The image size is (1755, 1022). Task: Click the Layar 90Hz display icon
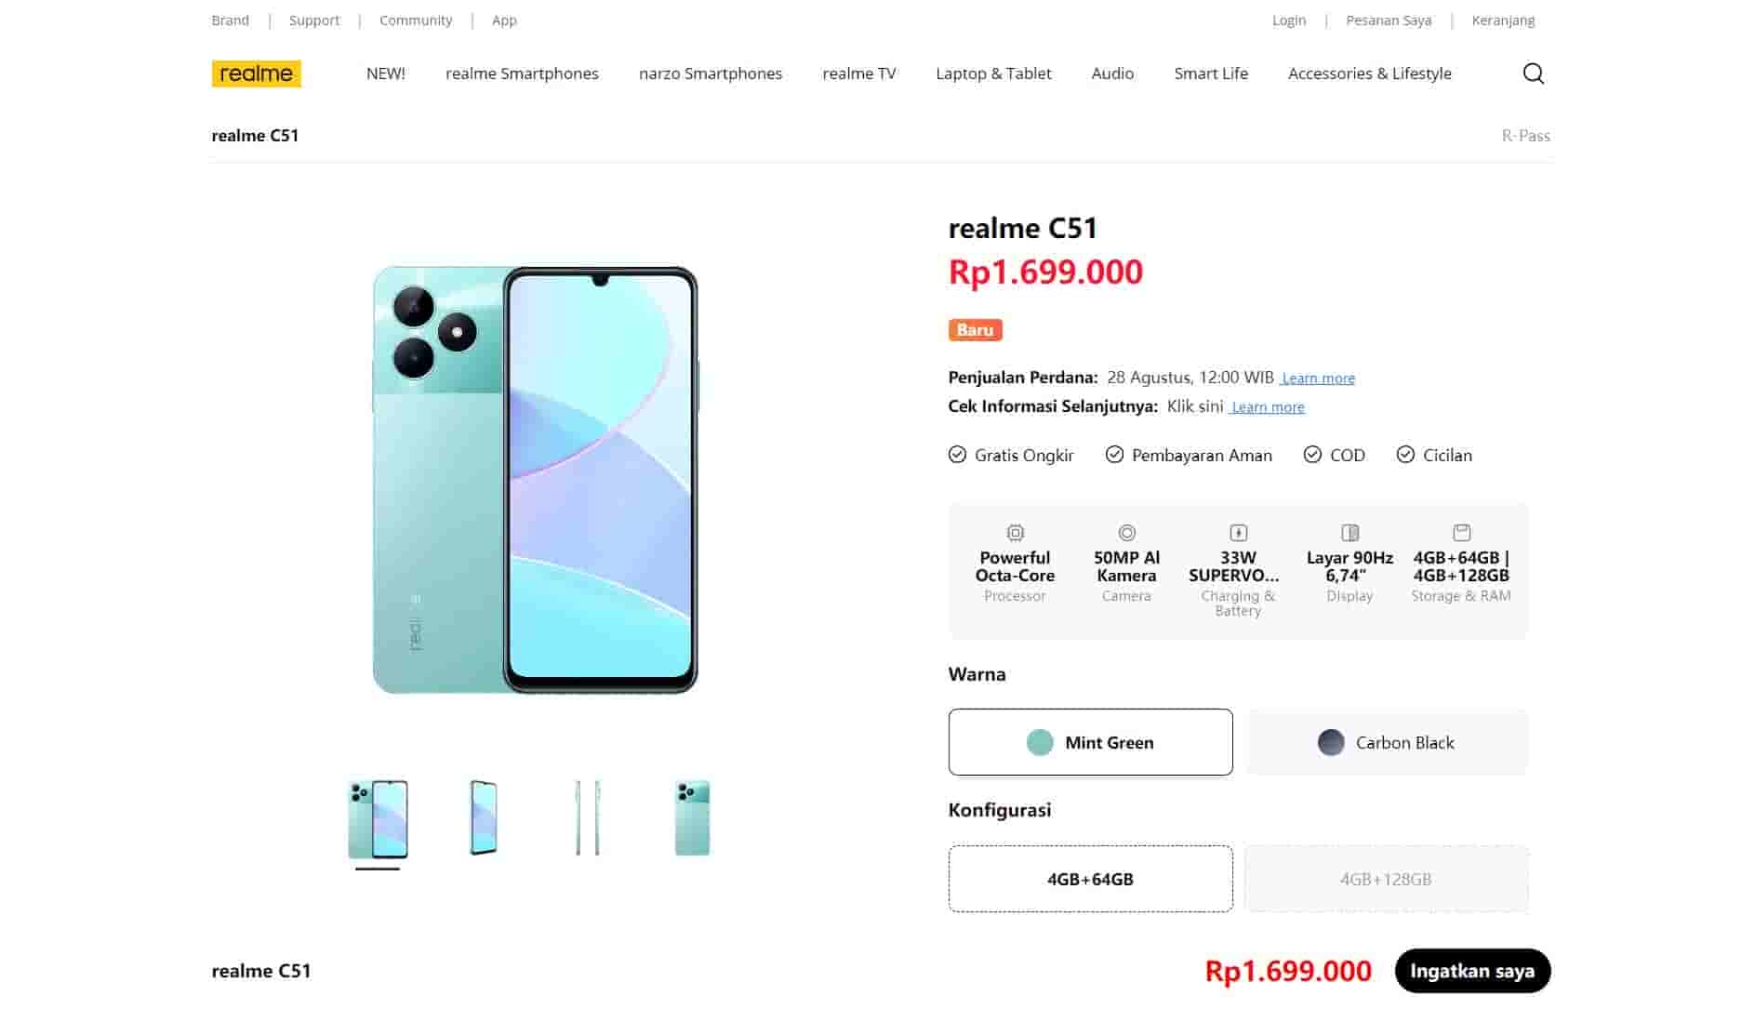click(x=1349, y=533)
